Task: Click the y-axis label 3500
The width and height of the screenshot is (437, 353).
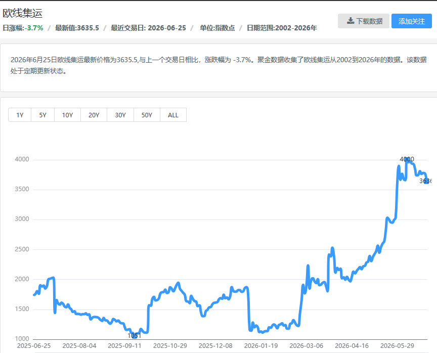Action: tap(22, 189)
